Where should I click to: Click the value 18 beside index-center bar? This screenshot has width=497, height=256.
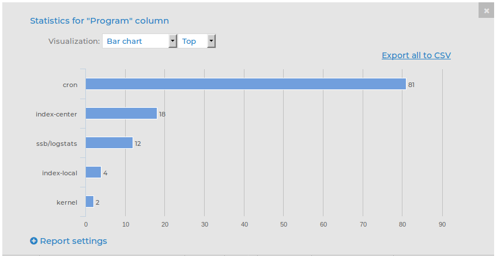(162, 114)
